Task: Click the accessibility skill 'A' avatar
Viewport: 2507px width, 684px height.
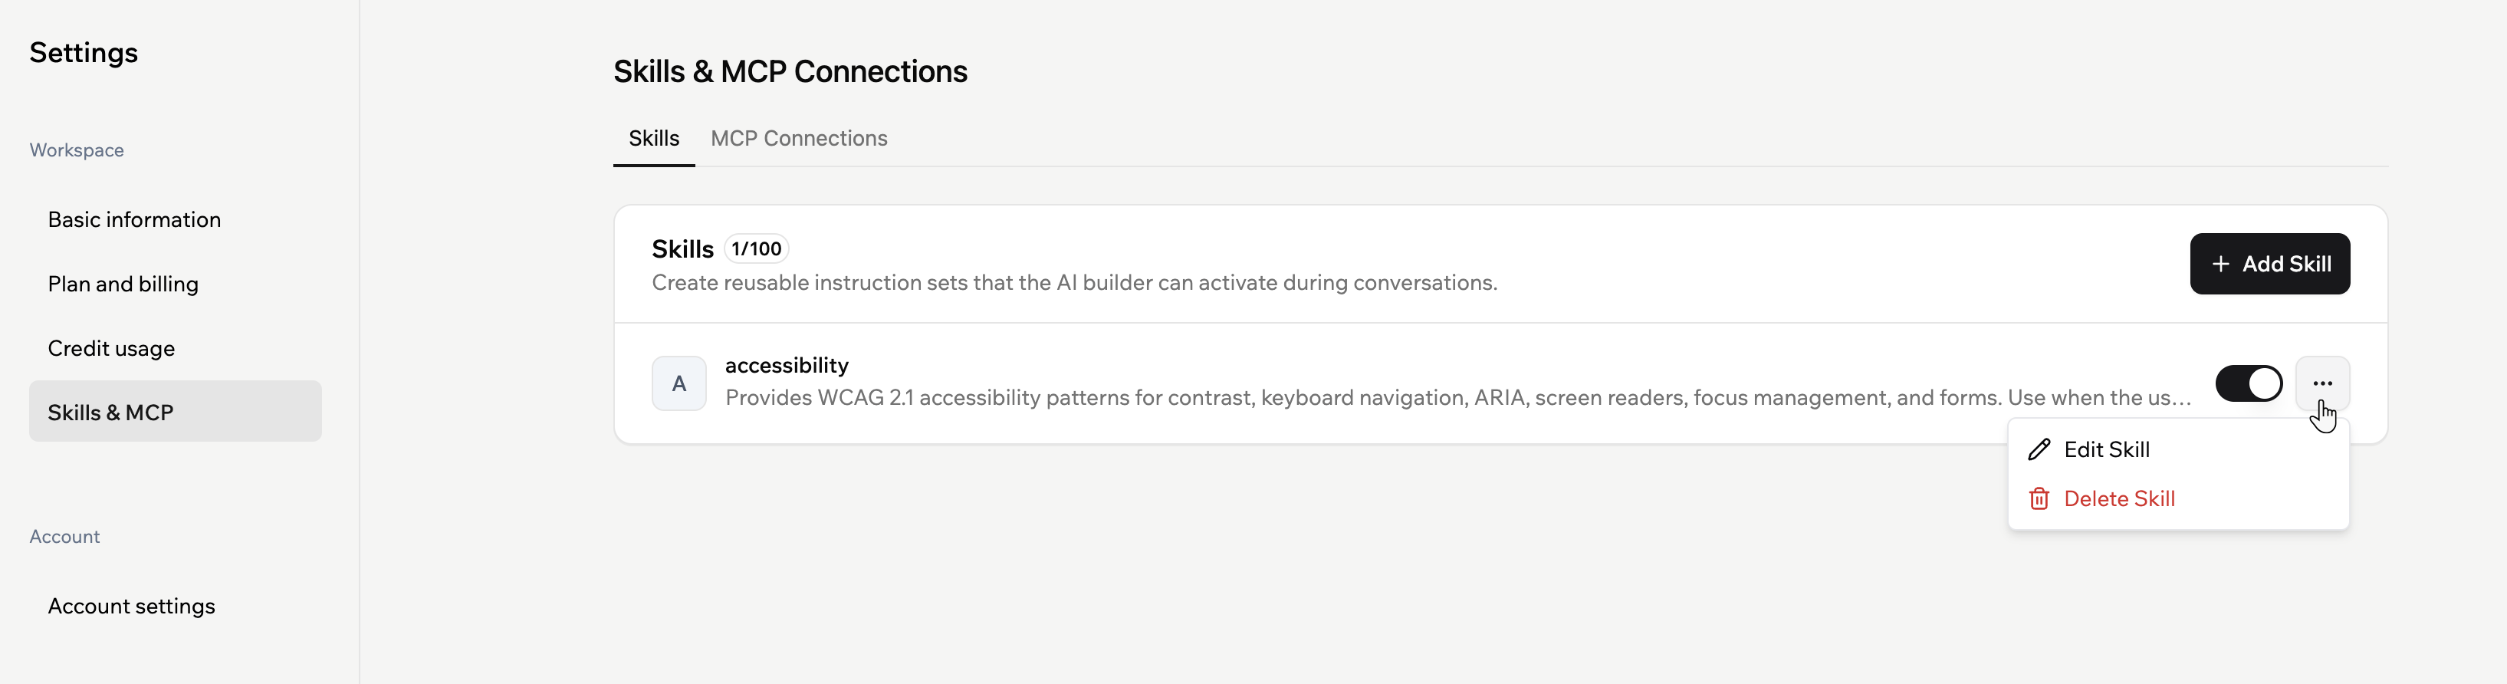Action: coord(678,383)
